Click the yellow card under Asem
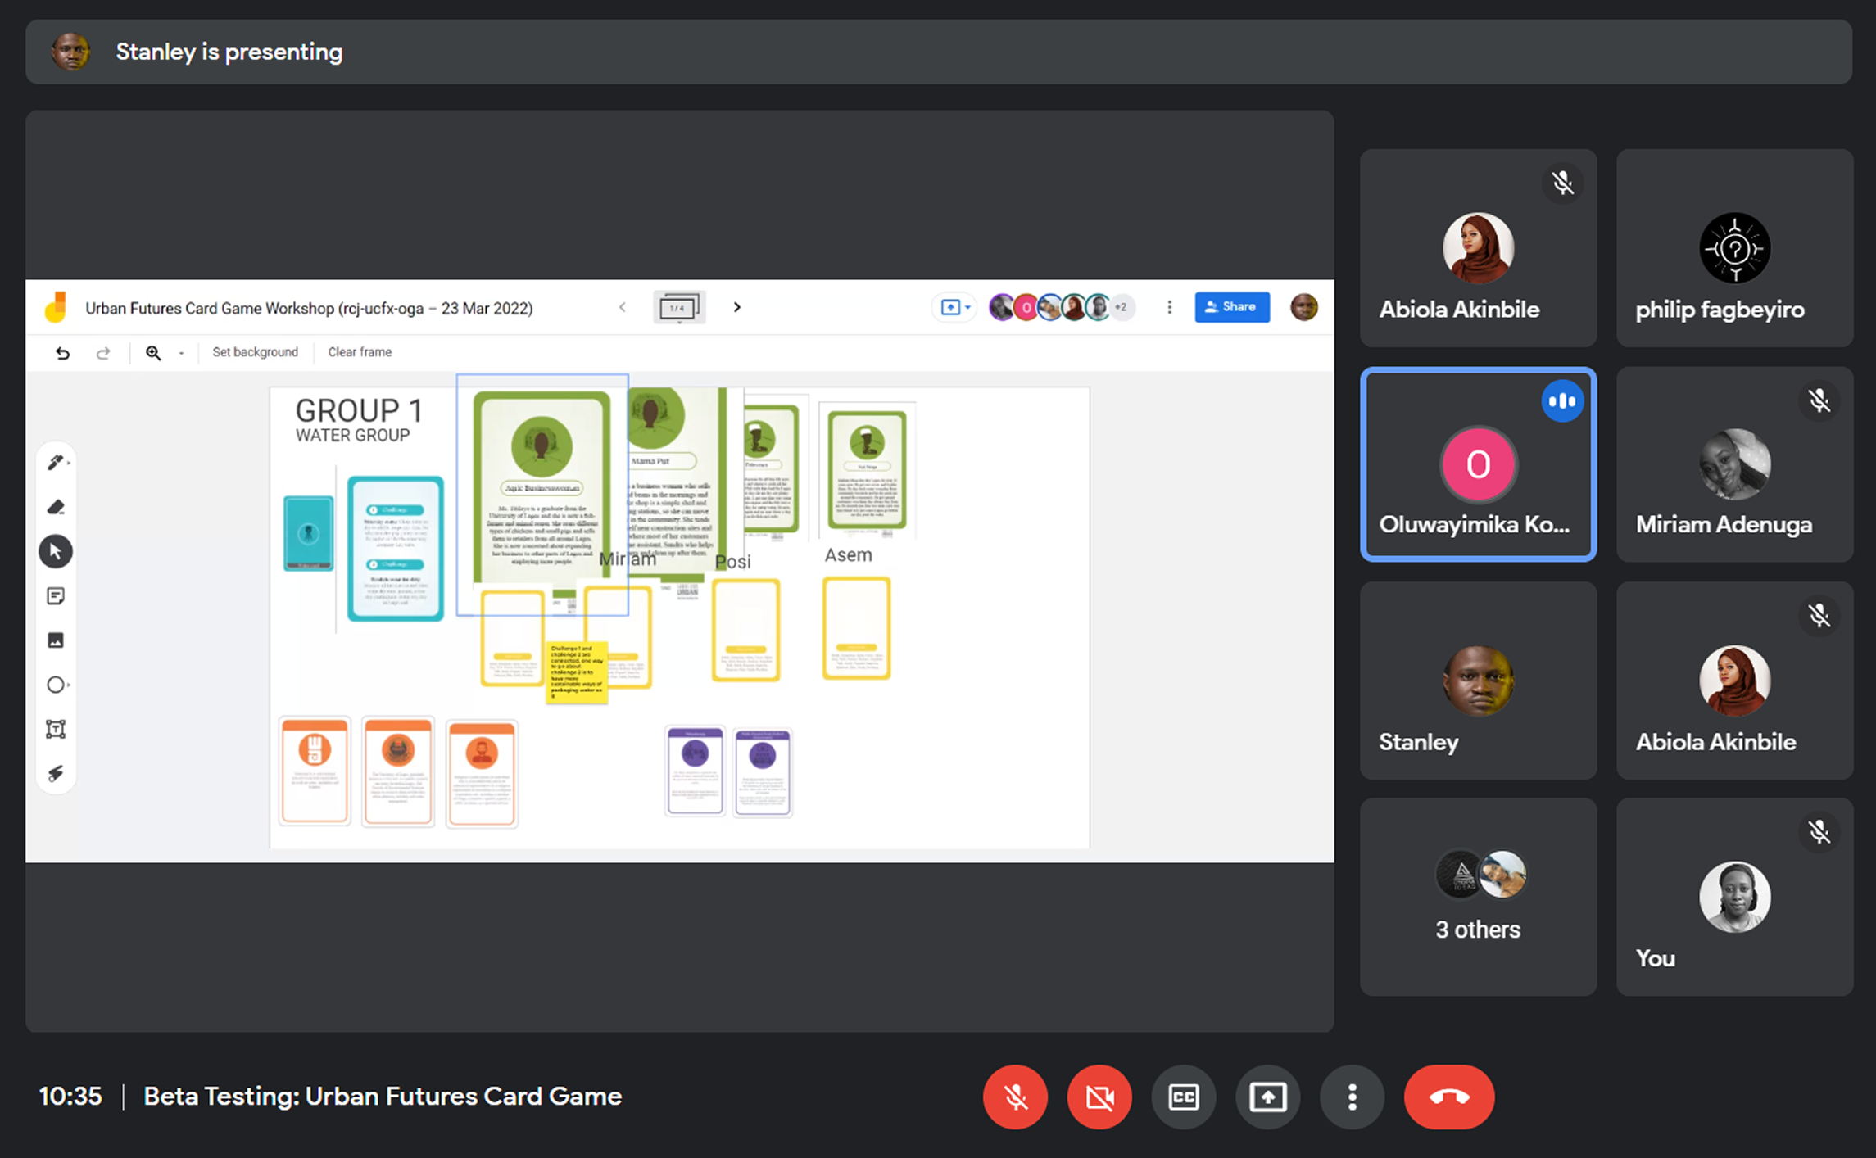The height and width of the screenshot is (1158, 1876). [856, 628]
